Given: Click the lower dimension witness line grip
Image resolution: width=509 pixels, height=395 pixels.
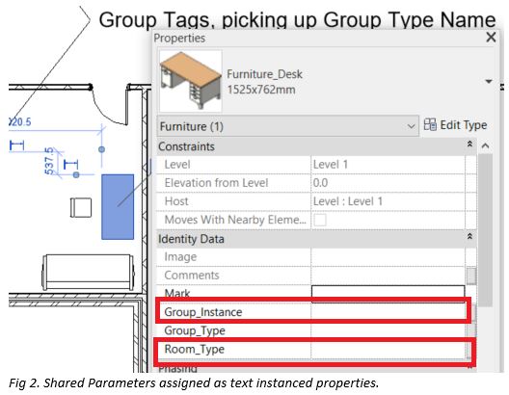Looking at the screenshot, I should click(76, 174).
